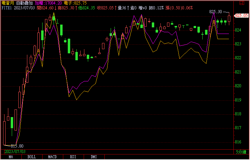Click the 量36 volume value
This screenshot has height=160, width=250.
click(122, 8)
